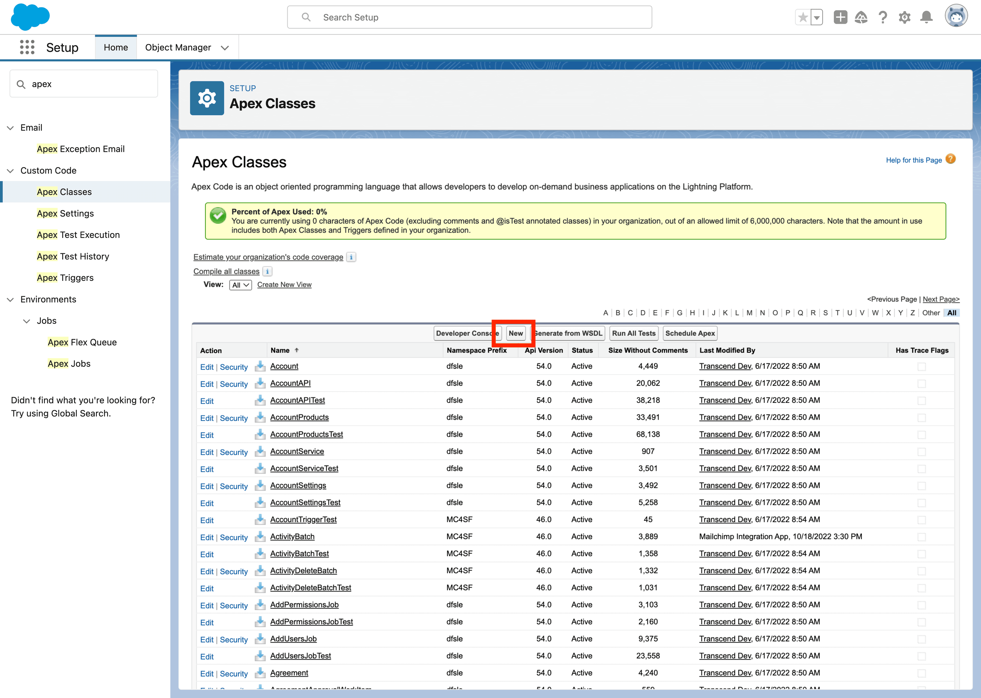Toggle trace flag checkbox for AccountTriggerTest row
Screen dimensions: 981x698
(x=922, y=520)
